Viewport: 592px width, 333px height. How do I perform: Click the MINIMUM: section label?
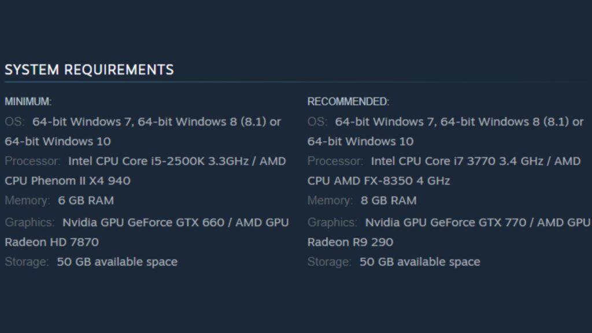pyautogui.click(x=28, y=102)
